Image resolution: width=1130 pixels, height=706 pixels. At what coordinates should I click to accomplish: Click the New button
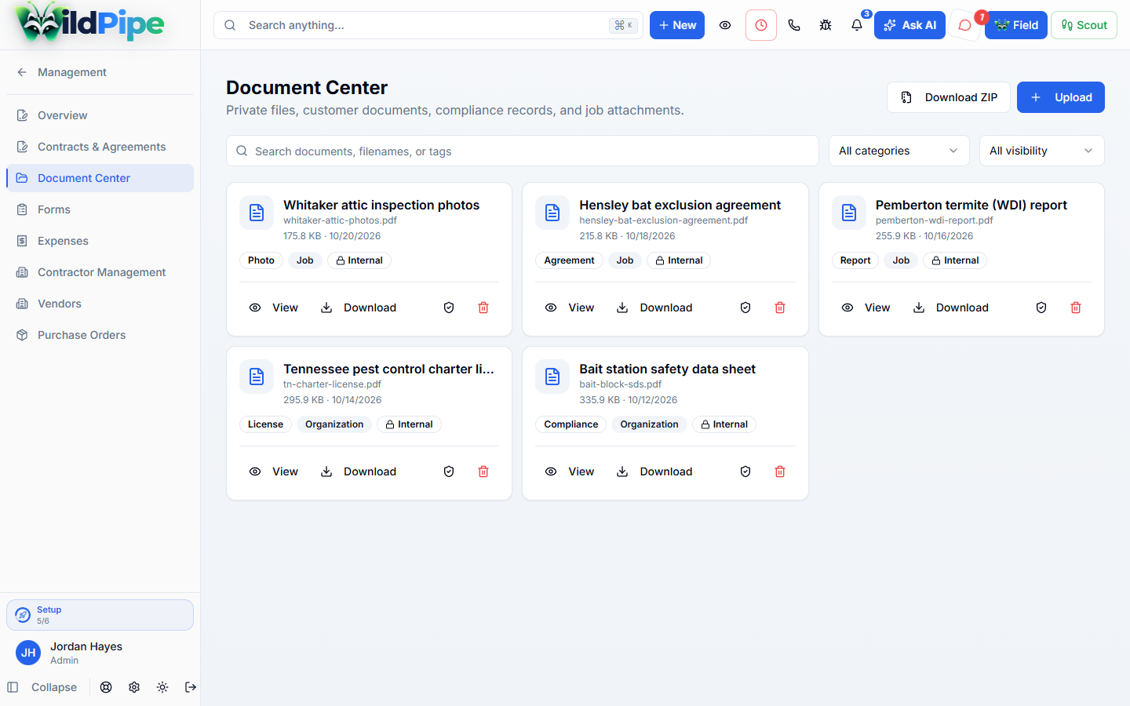tap(677, 25)
